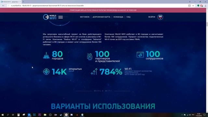Screen dimensions: 208x117
Task: Click the hands icon next to 100 партнеров
Action: point(90,56)
